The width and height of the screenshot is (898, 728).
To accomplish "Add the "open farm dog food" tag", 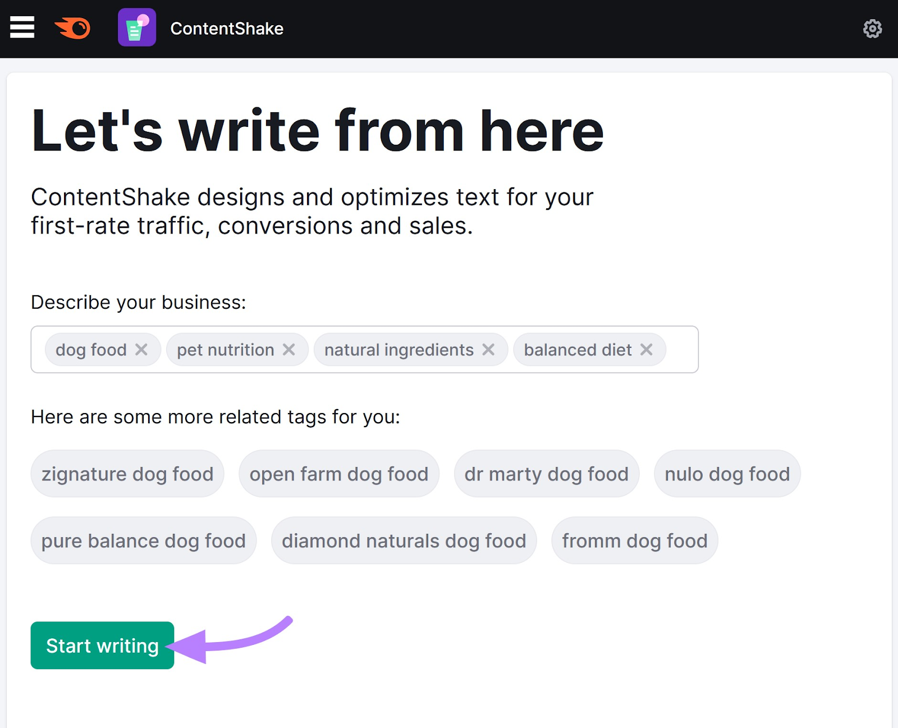I will 338,473.
